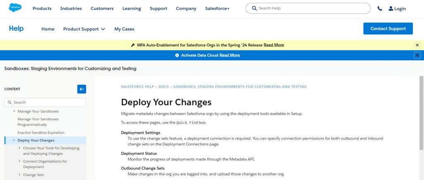Click the Outbound Change Sets term
The height and width of the screenshot is (180, 424).
point(143,168)
